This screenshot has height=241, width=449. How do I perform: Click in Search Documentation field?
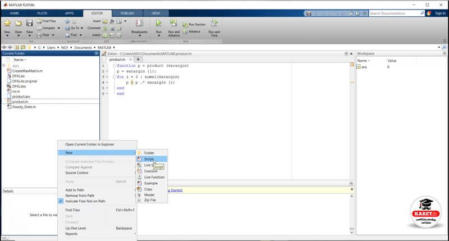pyautogui.click(x=395, y=13)
